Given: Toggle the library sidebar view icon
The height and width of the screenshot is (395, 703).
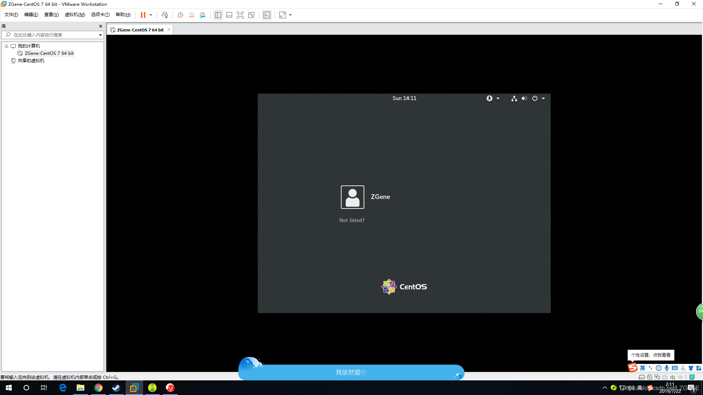Looking at the screenshot, I should point(218,15).
